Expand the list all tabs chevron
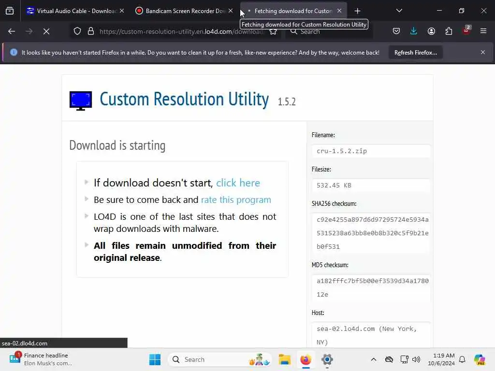This screenshot has width=495, height=371. pos(399,11)
